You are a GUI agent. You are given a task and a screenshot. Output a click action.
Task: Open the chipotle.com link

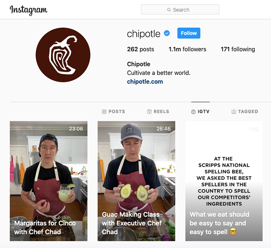pos(145,82)
